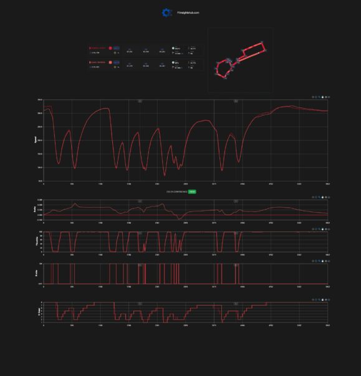Click the second sector marker on Speed chart
Viewport: 361px width, 376px height.
pyautogui.click(x=236, y=101)
